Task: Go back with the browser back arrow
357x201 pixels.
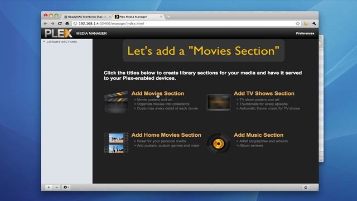Action: point(46,23)
